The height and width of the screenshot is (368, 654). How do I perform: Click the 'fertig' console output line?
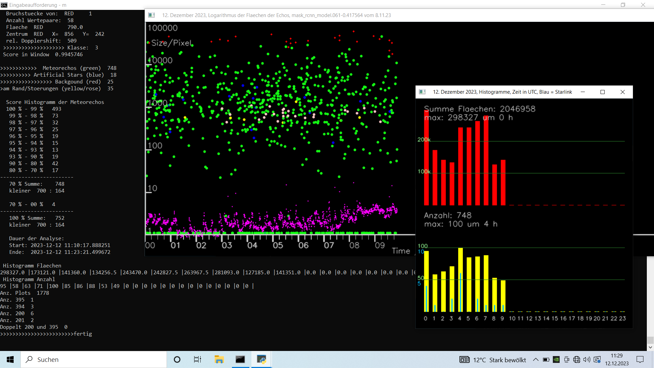[46, 334]
